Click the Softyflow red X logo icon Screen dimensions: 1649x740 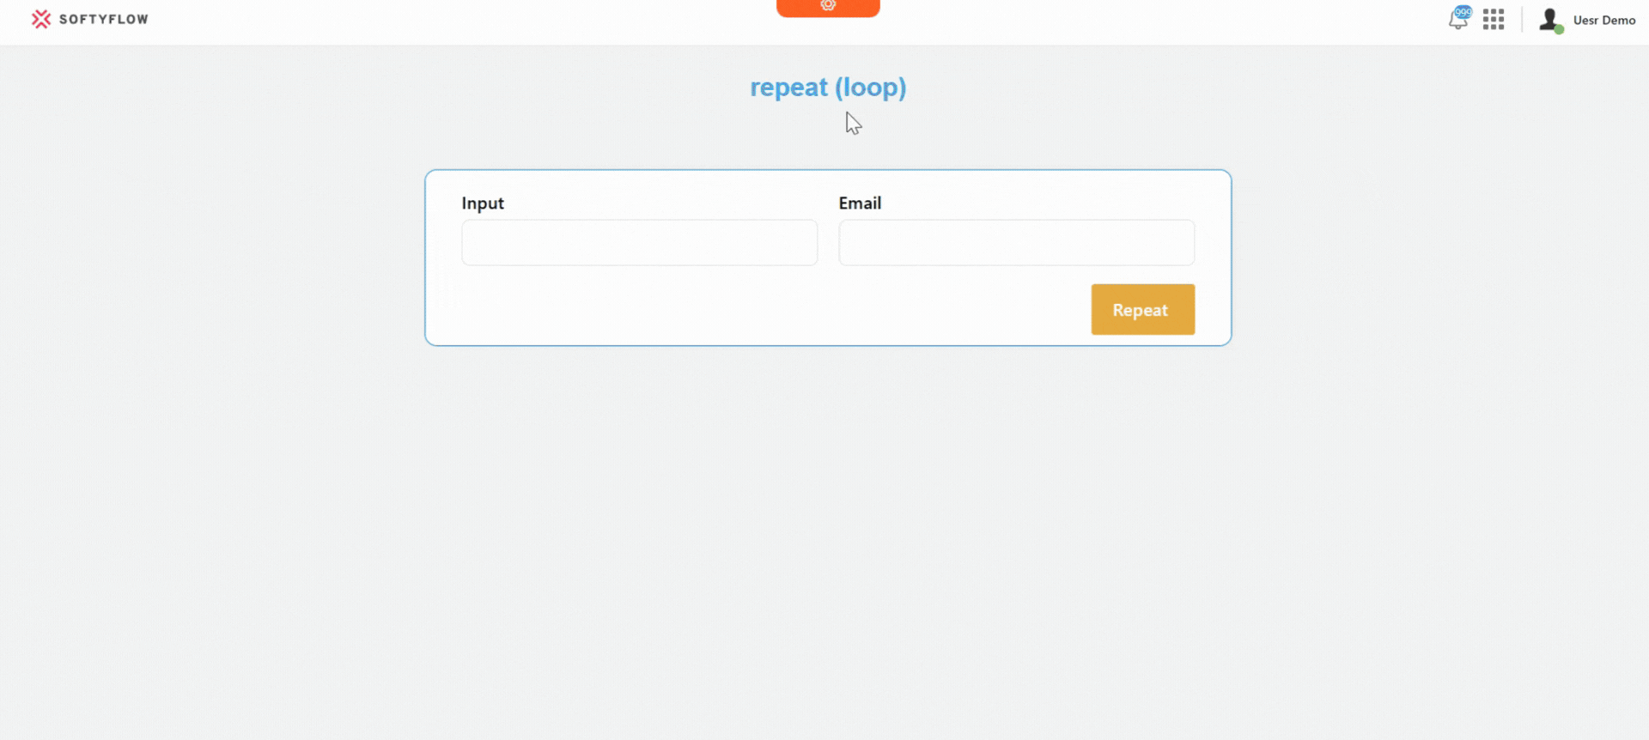[40, 19]
